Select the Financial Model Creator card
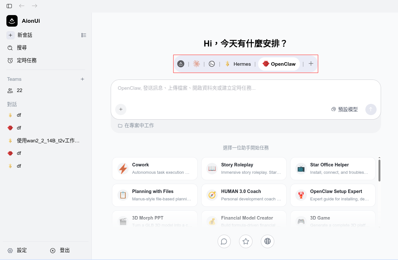Viewport: 398px width, 260px height. pyautogui.click(x=244, y=219)
